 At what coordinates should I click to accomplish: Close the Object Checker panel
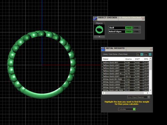[x=143, y=18]
